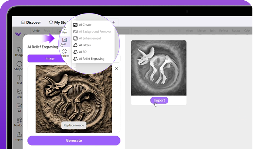Select the Text tool in left sidebar
253x149 pixels.
click(x=19, y=80)
